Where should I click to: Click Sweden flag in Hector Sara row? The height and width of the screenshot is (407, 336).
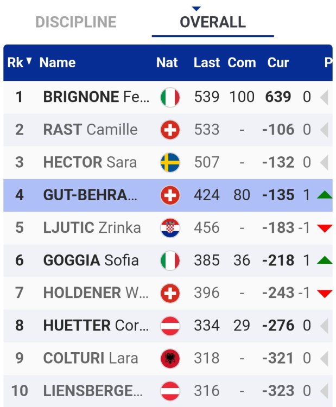pyautogui.click(x=170, y=163)
